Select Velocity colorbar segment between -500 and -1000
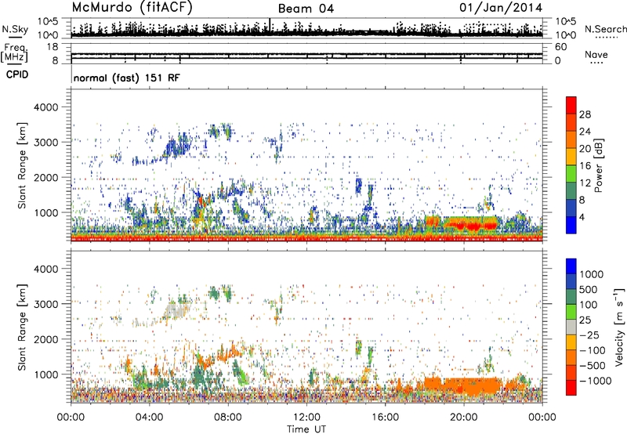 (x=571, y=373)
